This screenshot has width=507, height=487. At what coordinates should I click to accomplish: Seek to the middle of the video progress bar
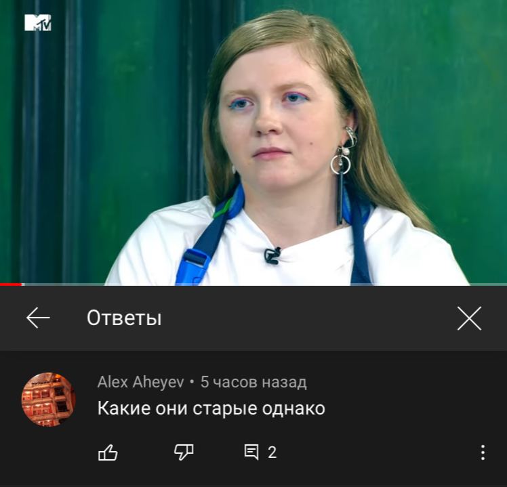pos(254,284)
